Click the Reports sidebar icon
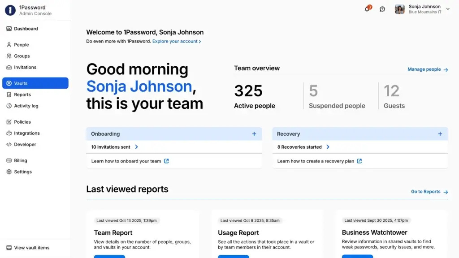Image resolution: width=459 pixels, height=258 pixels. click(9, 95)
